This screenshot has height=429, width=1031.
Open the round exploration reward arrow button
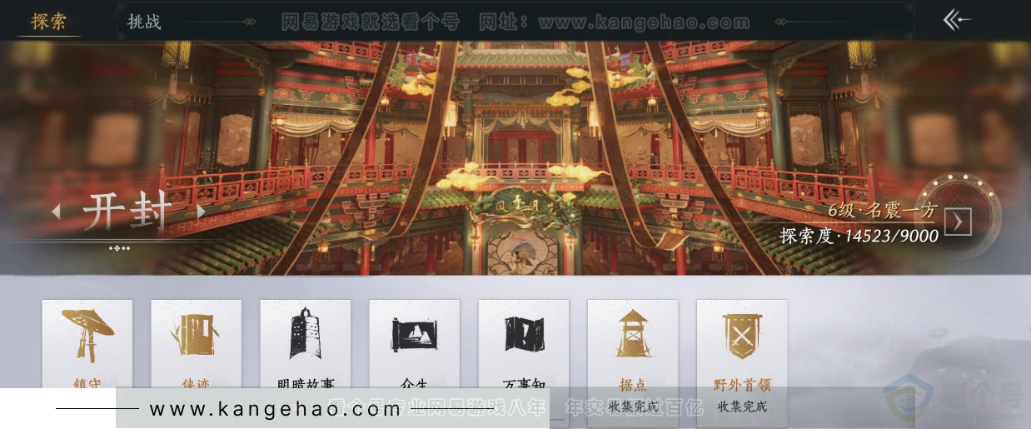(959, 221)
